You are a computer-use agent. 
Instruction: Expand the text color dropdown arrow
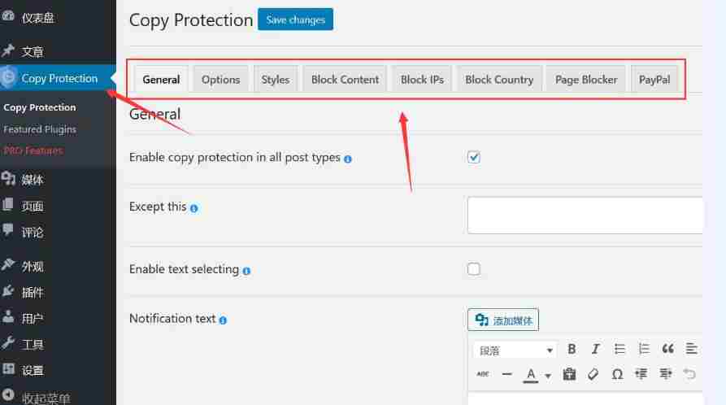coord(548,376)
